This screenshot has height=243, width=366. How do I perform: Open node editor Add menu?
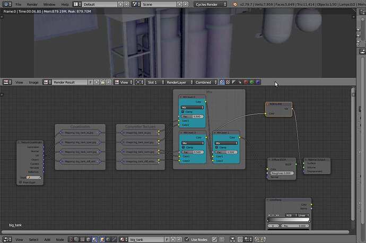coord(47,239)
